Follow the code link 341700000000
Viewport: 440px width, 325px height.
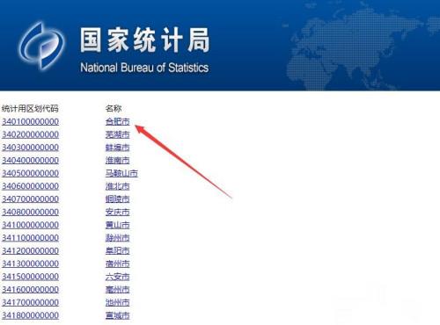(31, 302)
